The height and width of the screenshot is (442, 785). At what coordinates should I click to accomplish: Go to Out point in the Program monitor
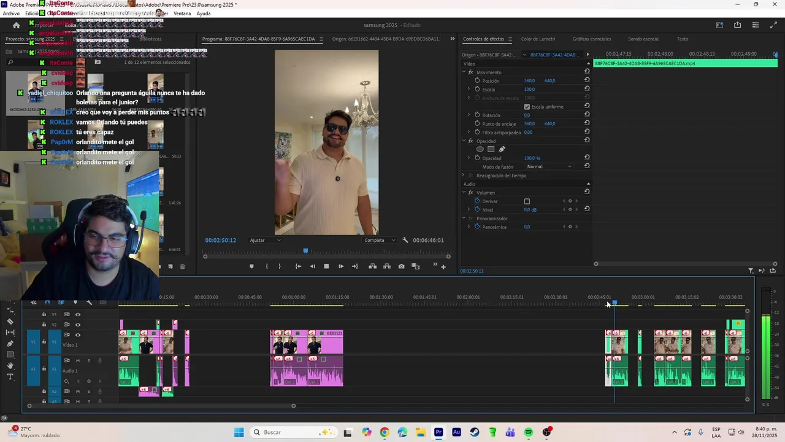[355, 266]
